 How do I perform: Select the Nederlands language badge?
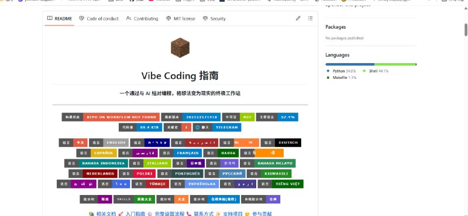click(93, 174)
